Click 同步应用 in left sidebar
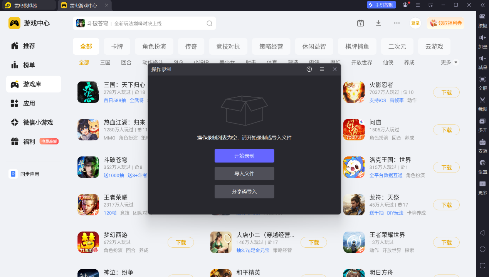Viewport: 489px width, 277px height. coord(24,174)
